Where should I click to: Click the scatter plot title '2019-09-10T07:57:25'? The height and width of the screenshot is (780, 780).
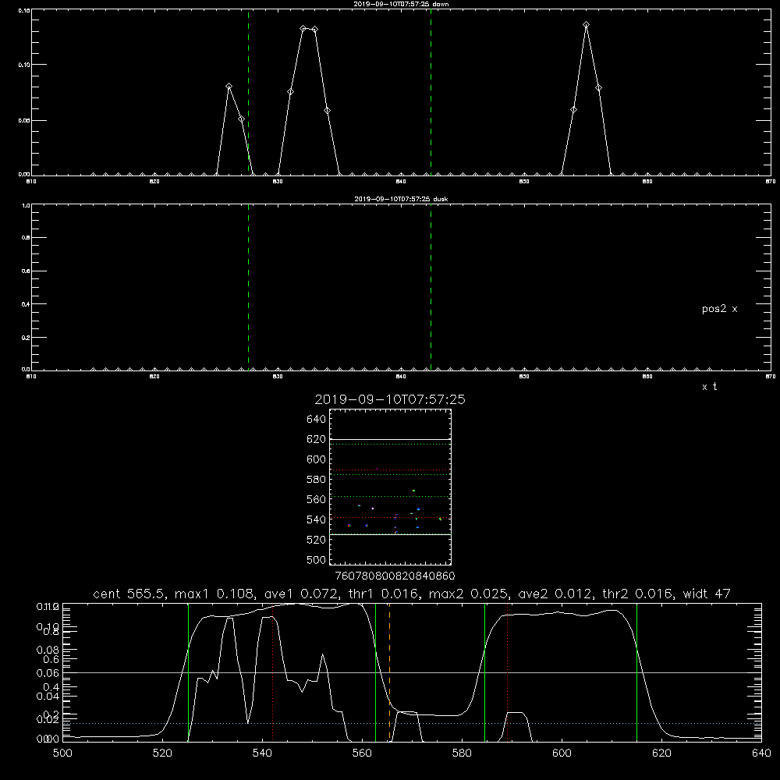[390, 399]
